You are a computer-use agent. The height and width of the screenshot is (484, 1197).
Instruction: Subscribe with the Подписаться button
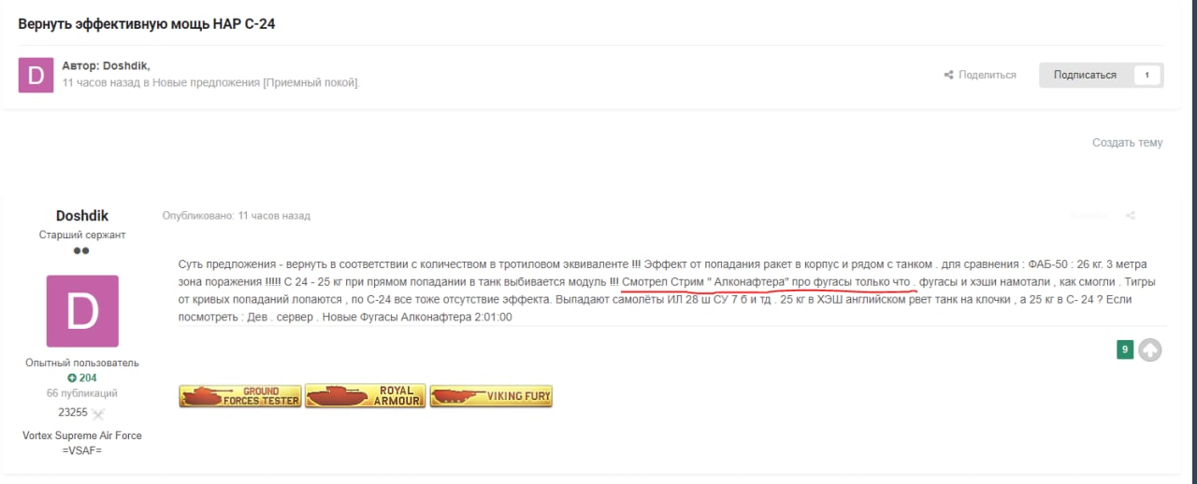[1085, 75]
